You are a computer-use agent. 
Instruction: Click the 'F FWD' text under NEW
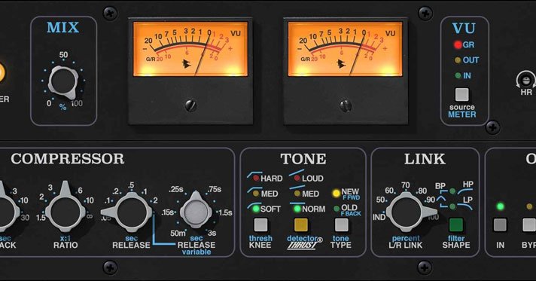[x=351, y=198]
